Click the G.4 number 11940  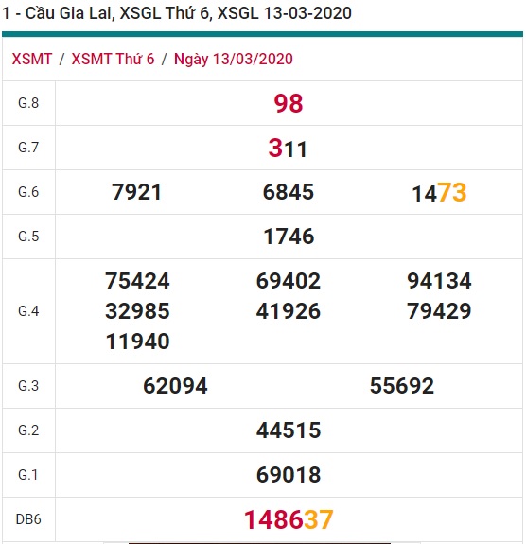pyautogui.click(x=137, y=342)
